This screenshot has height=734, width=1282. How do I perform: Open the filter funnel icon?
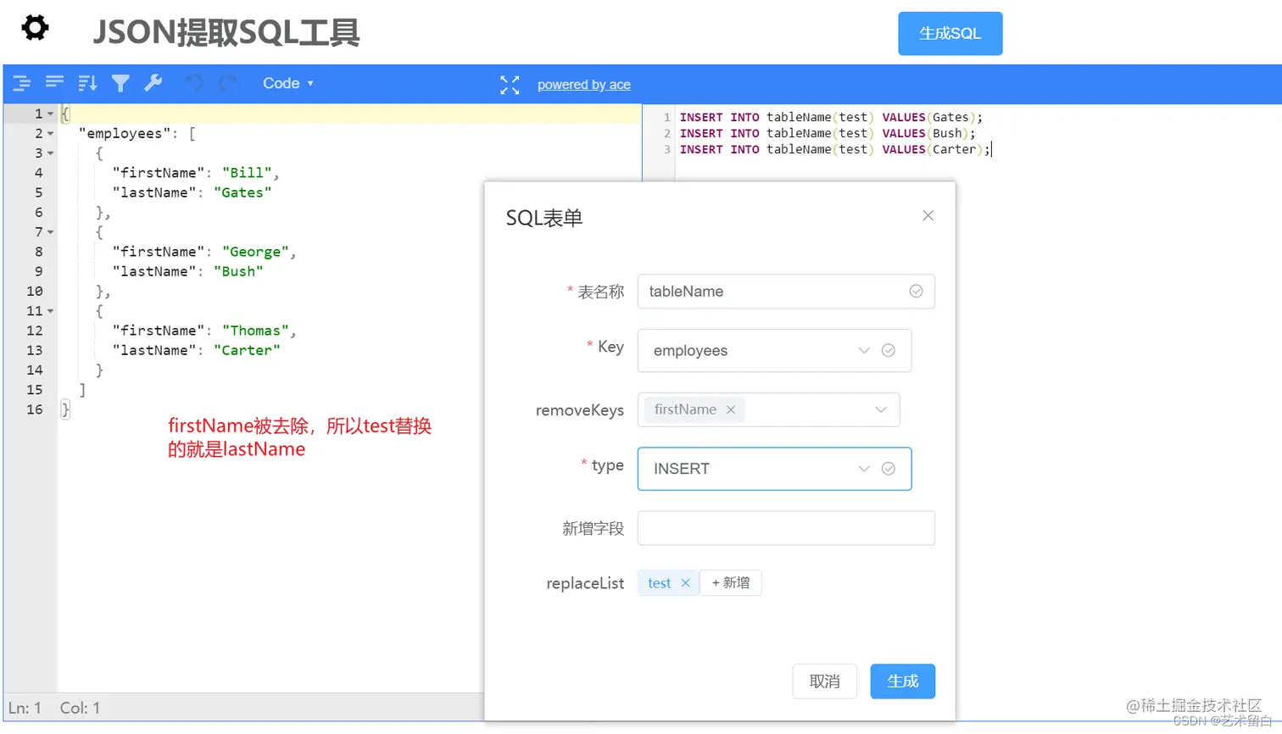tap(120, 83)
